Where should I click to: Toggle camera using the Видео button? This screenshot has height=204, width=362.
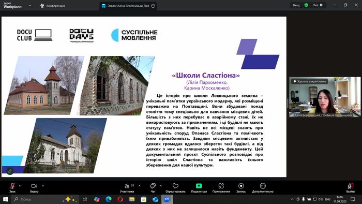[x=34, y=188]
